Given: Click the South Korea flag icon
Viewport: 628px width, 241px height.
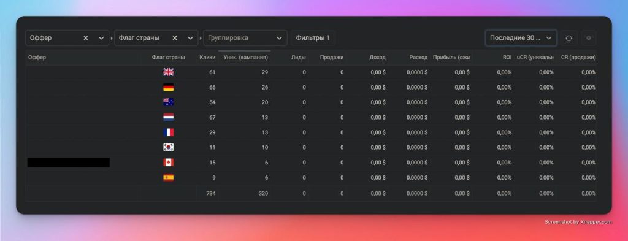Looking at the screenshot, I should click(168, 147).
